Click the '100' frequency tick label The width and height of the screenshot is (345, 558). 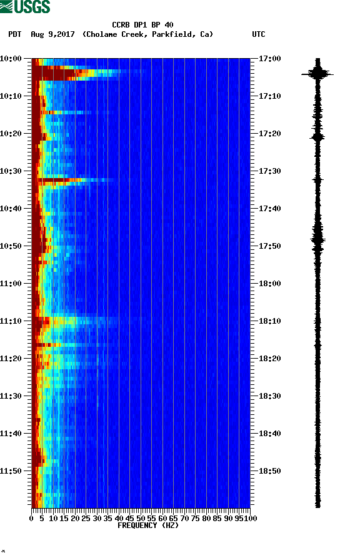(x=250, y=519)
